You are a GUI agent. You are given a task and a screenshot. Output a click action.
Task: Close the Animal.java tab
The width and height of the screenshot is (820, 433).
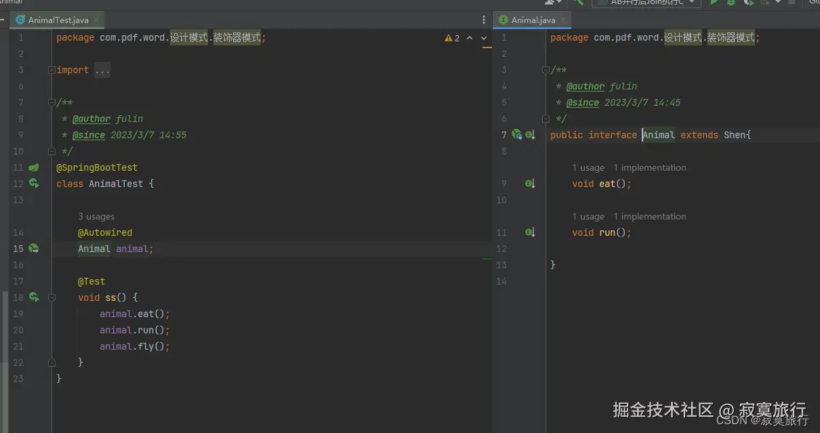562,20
